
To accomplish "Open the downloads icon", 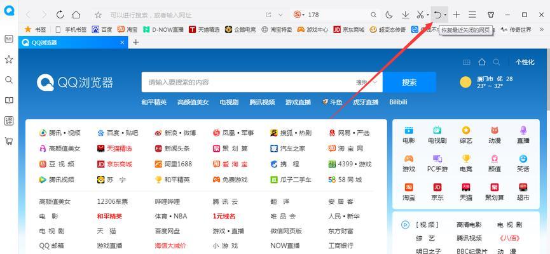I will pyautogui.click(x=406, y=15).
